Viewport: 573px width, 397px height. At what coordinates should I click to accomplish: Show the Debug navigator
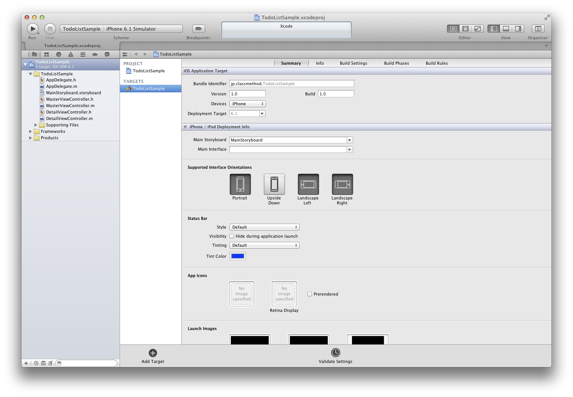click(83, 54)
